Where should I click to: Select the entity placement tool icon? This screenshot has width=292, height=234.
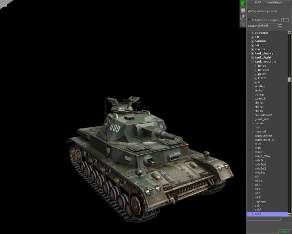(x=243, y=17)
